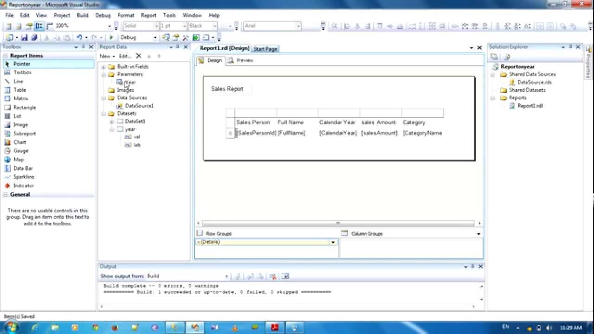Select the Chart report item
Viewport: 594px width, 334px height.
(x=19, y=142)
